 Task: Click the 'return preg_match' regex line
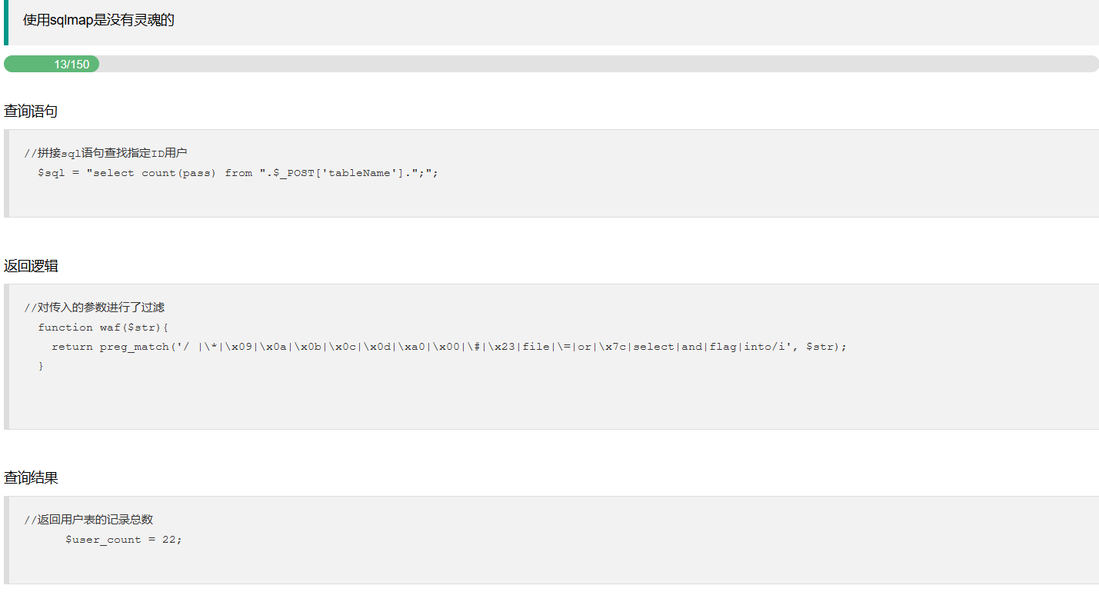[x=449, y=347]
